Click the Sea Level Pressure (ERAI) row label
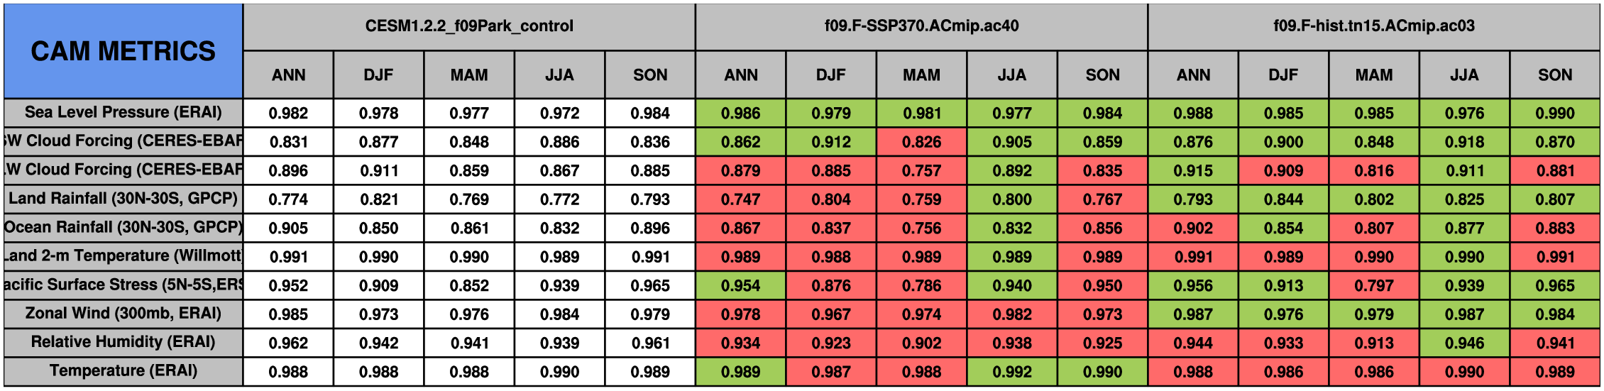The image size is (1604, 391). [123, 112]
